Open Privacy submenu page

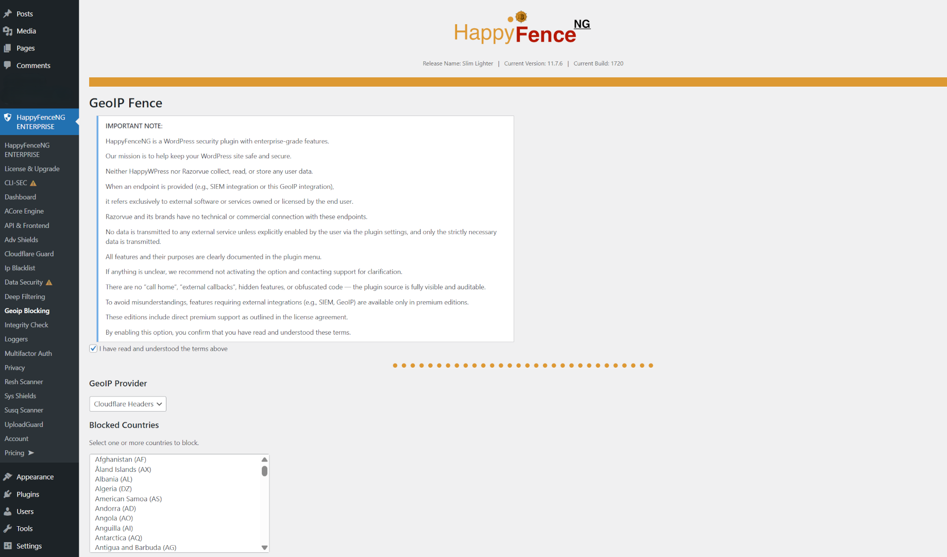(x=14, y=368)
